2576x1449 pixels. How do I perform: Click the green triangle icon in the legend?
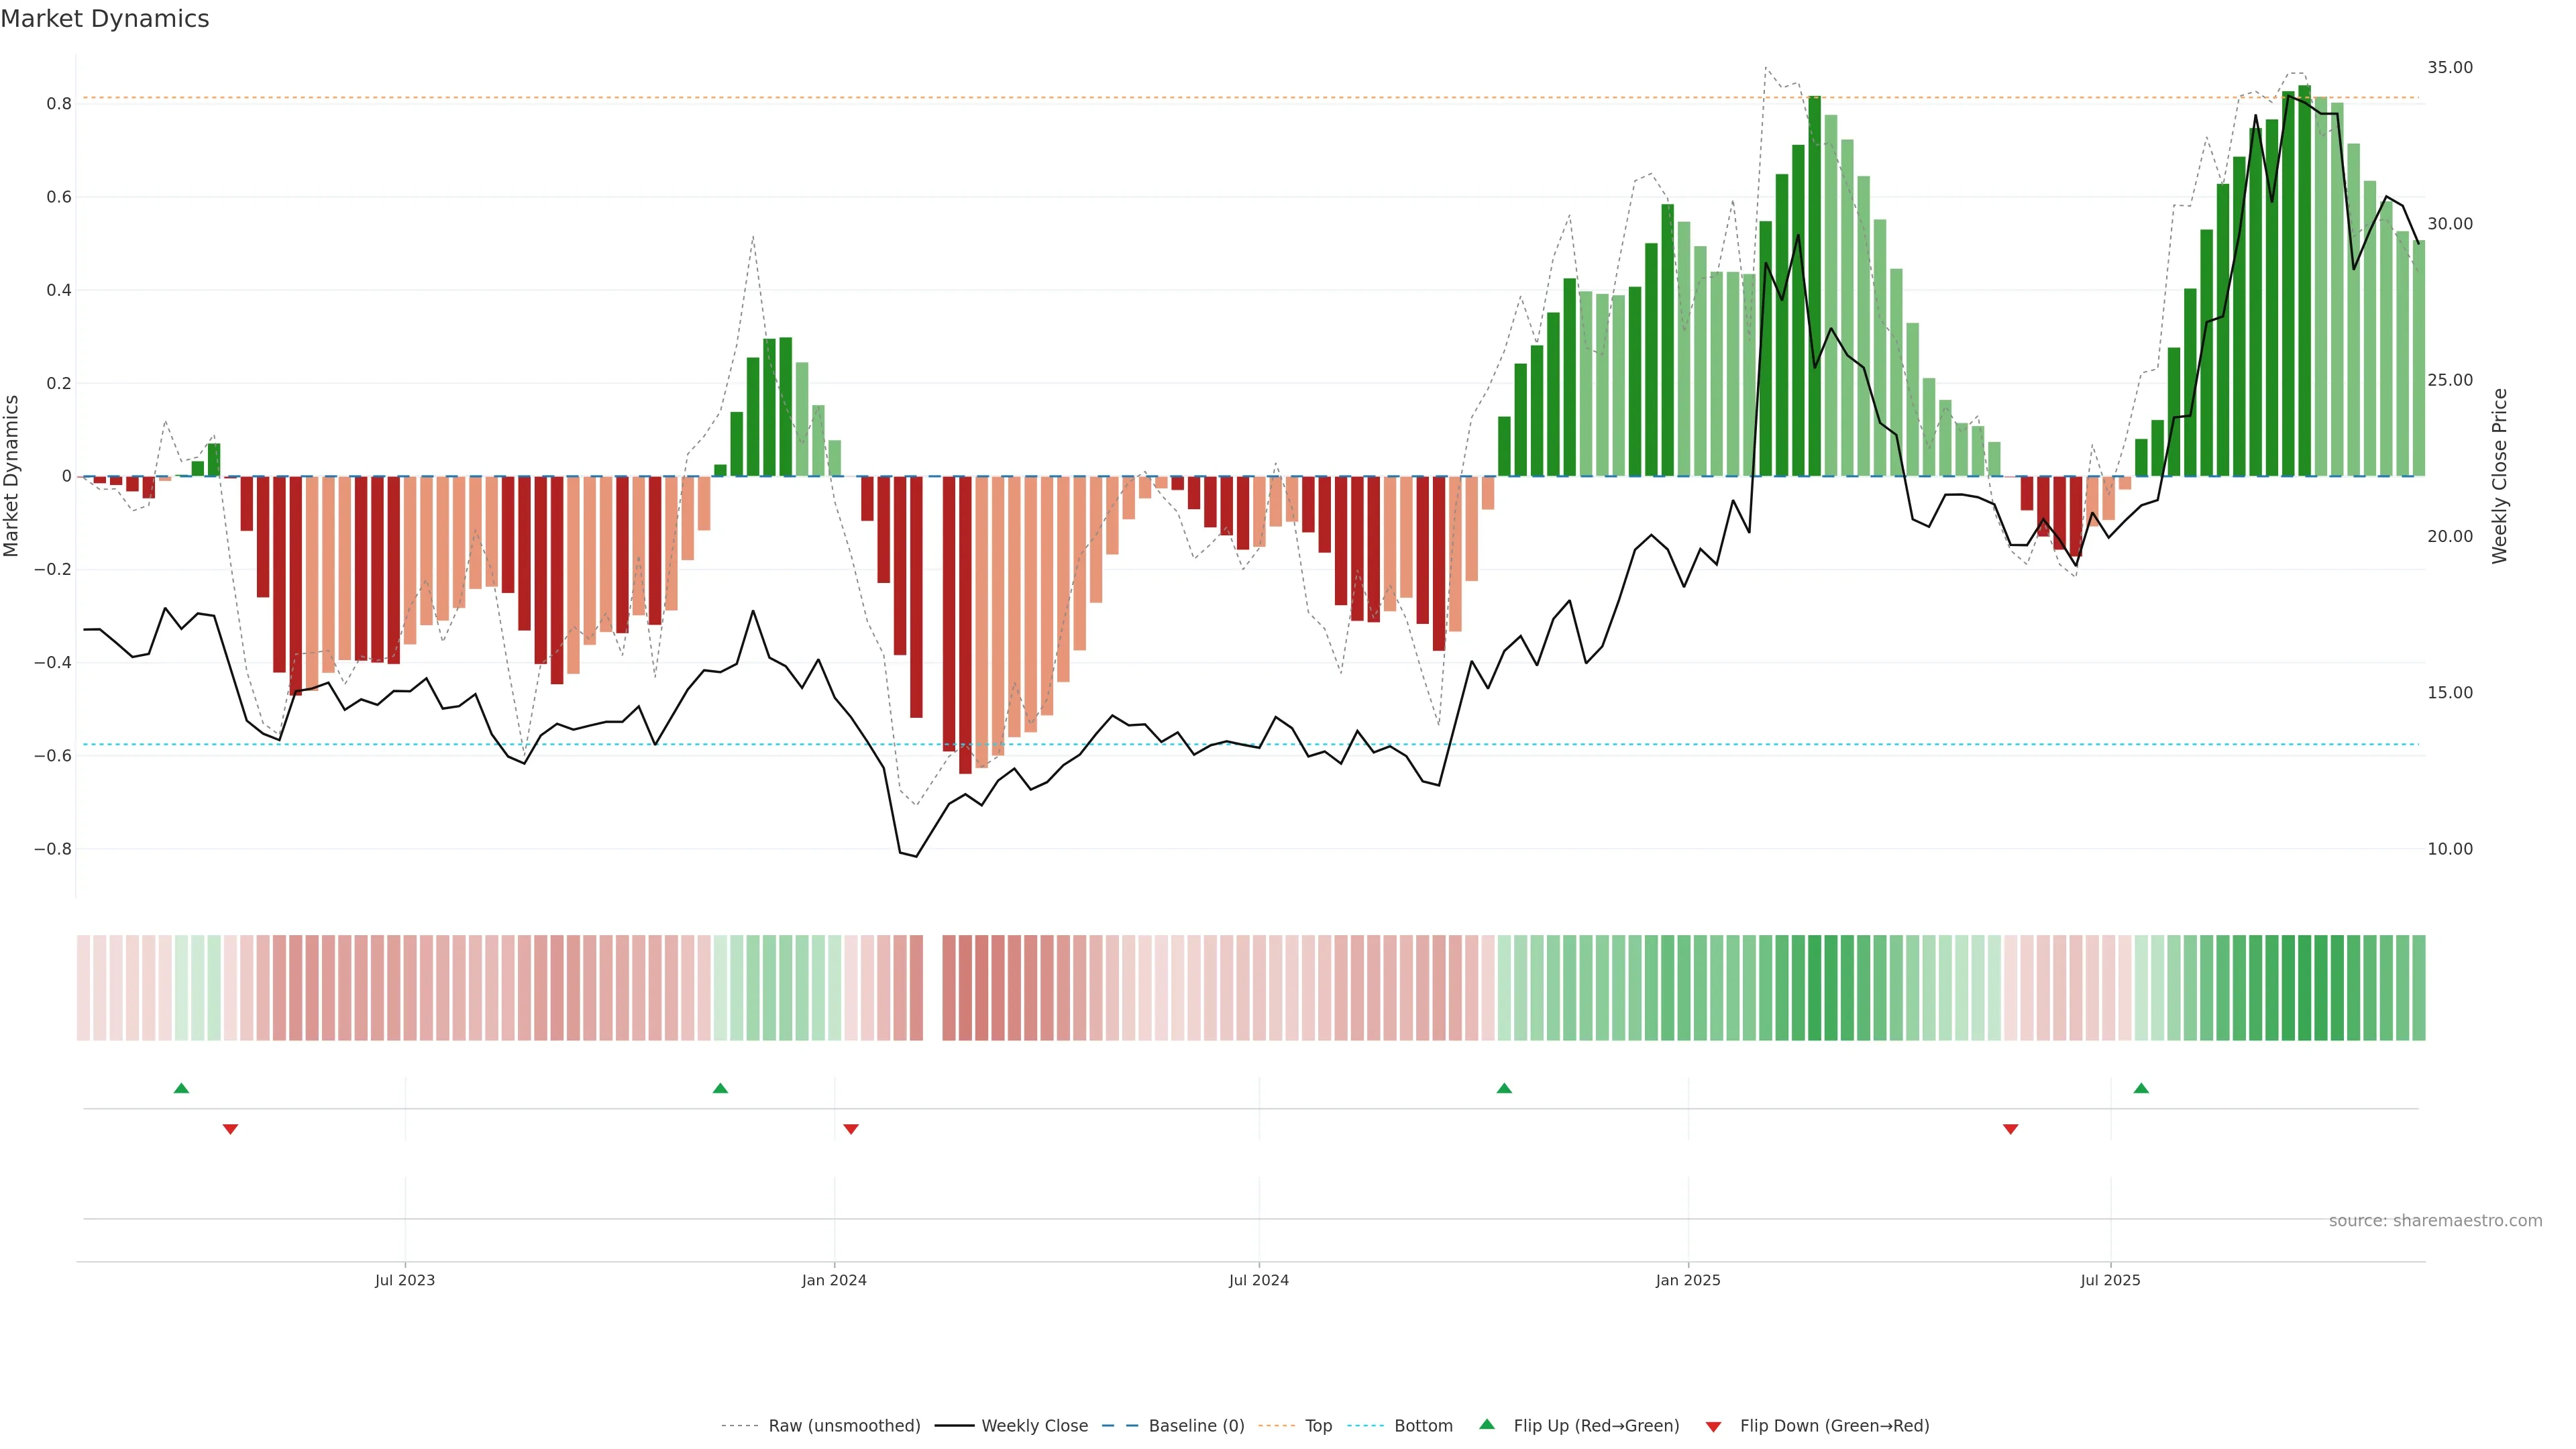point(1487,1424)
